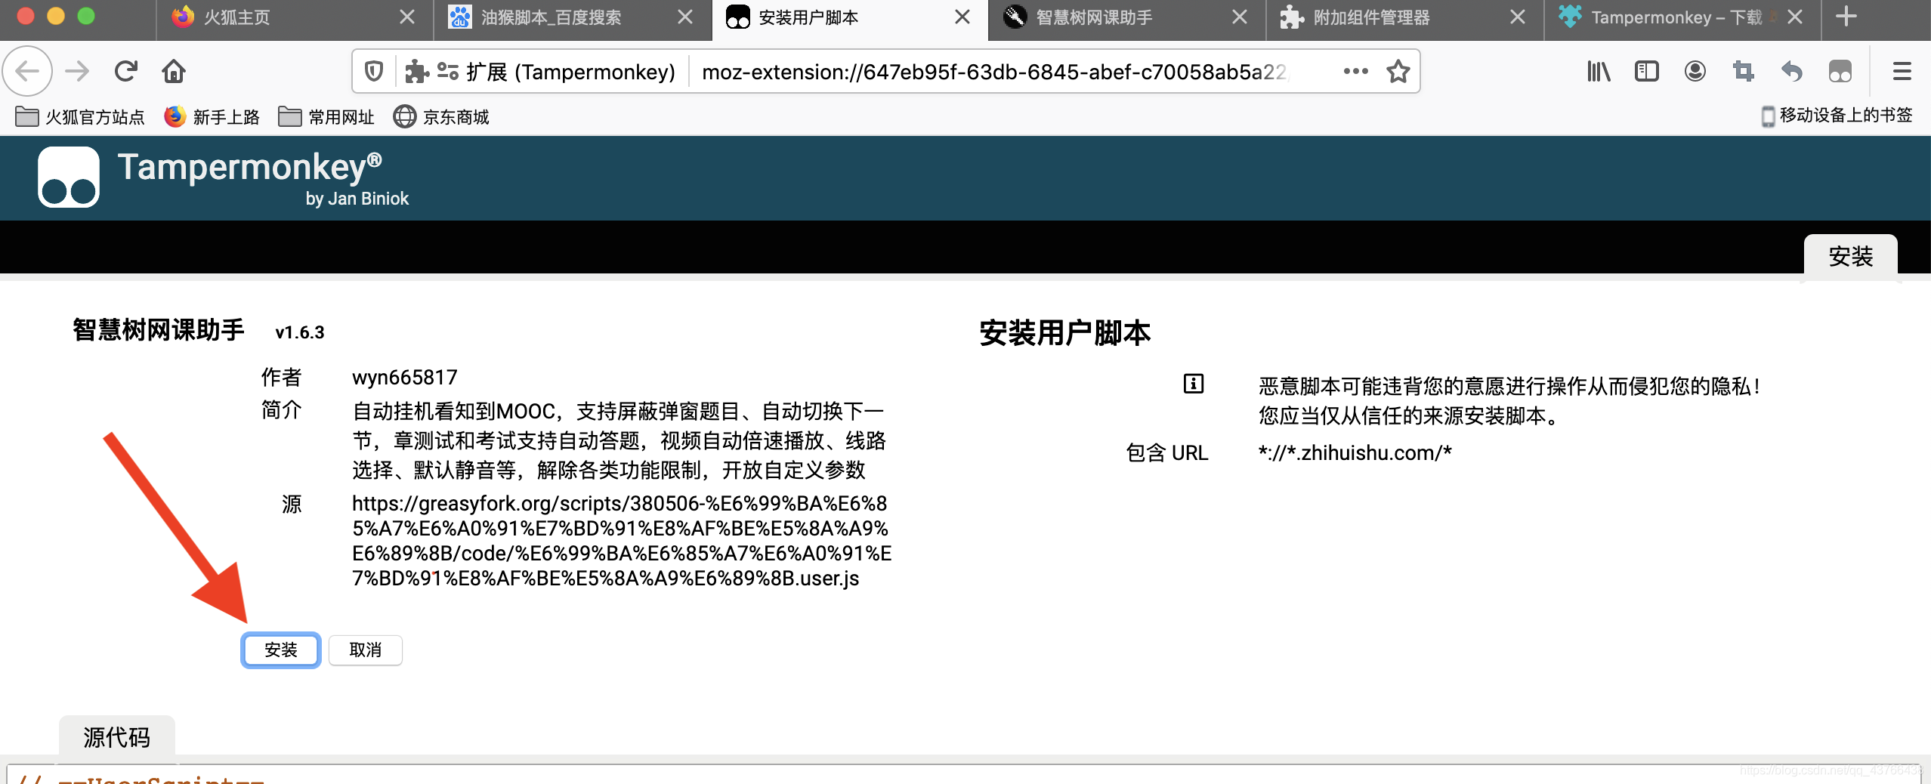
Task: Show the sidebars panel icon
Action: tap(1647, 72)
